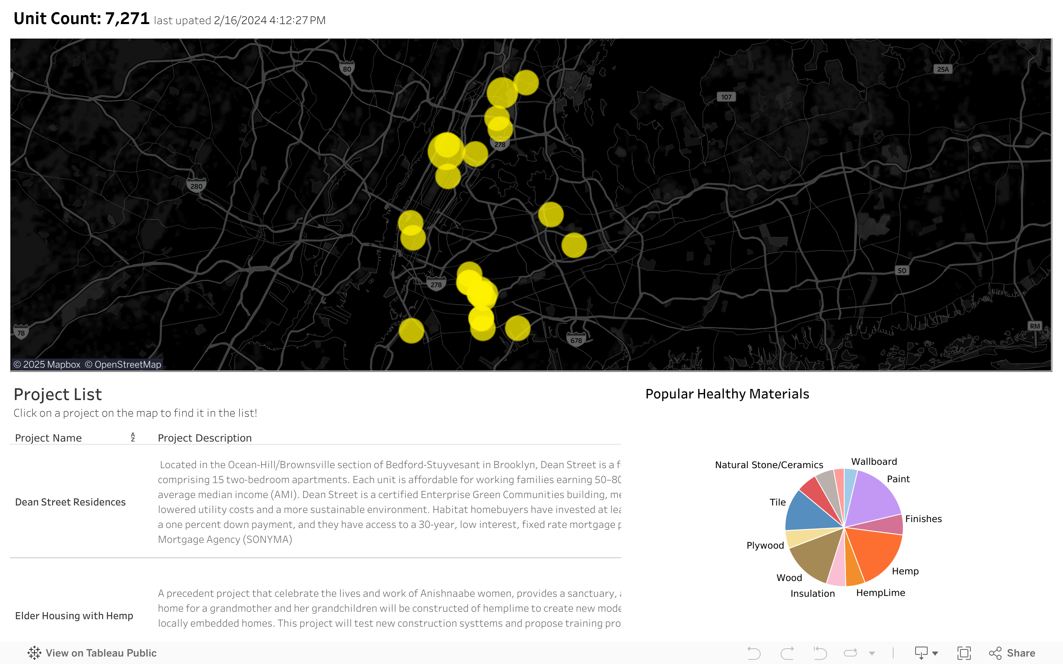This screenshot has width=1063, height=664.
Task: Select the purple Paint pie slice
Action: tap(874, 496)
